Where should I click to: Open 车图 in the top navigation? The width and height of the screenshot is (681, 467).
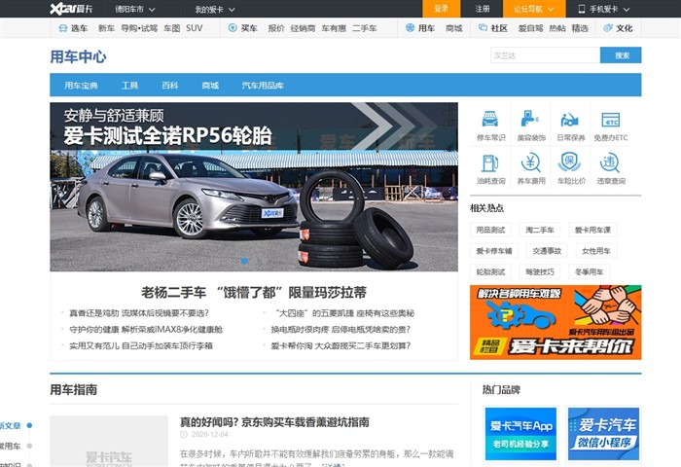coord(172,28)
